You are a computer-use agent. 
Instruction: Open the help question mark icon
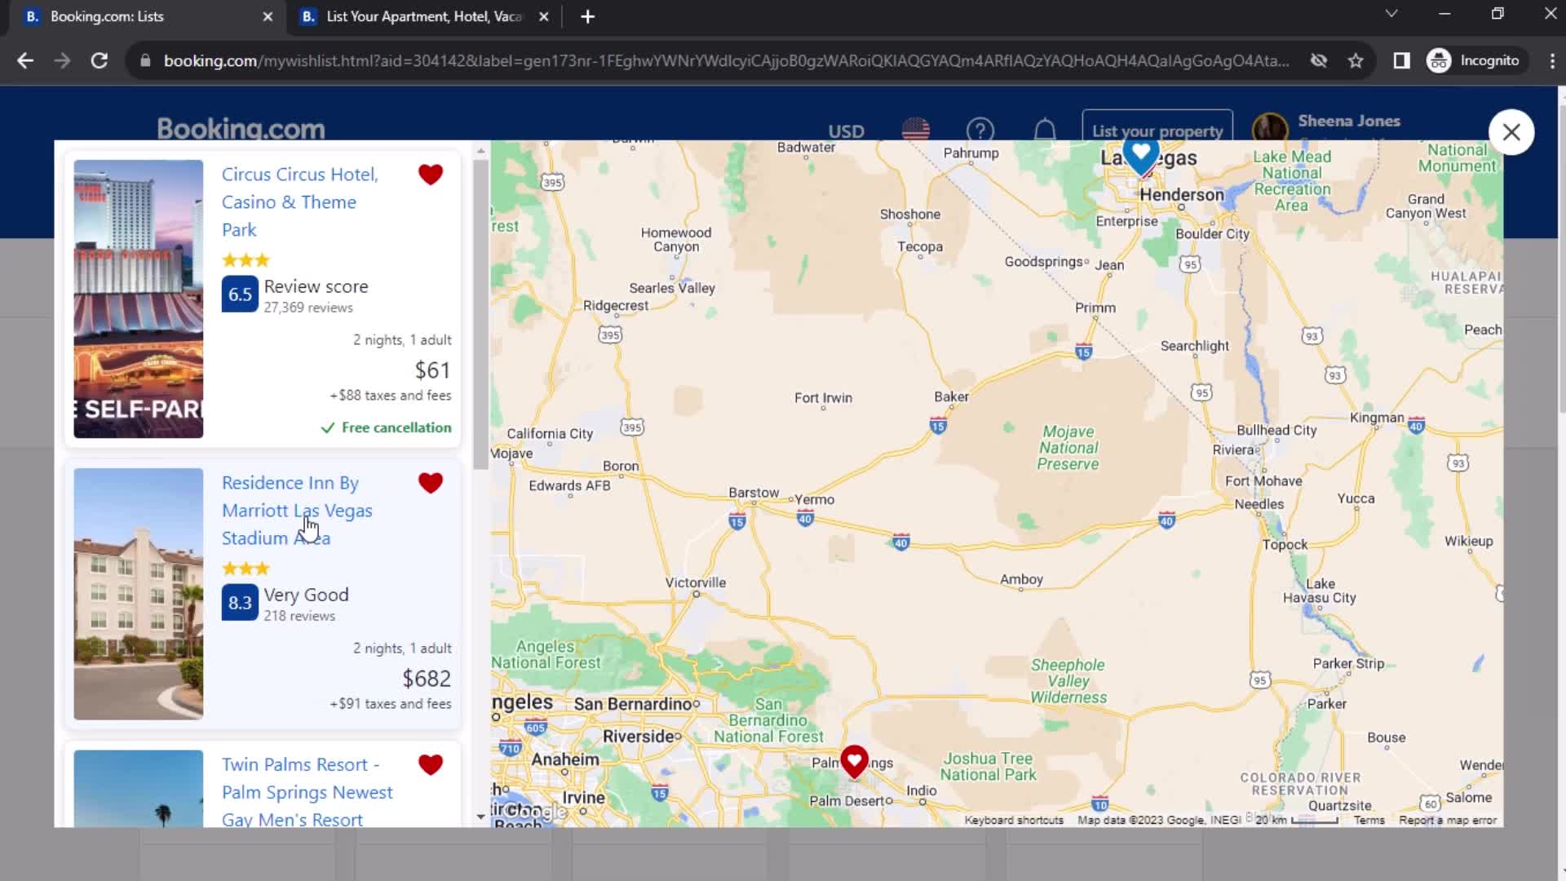pos(980,131)
